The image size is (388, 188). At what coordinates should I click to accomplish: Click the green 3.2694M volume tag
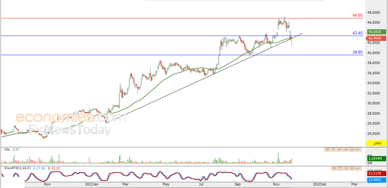376,158
